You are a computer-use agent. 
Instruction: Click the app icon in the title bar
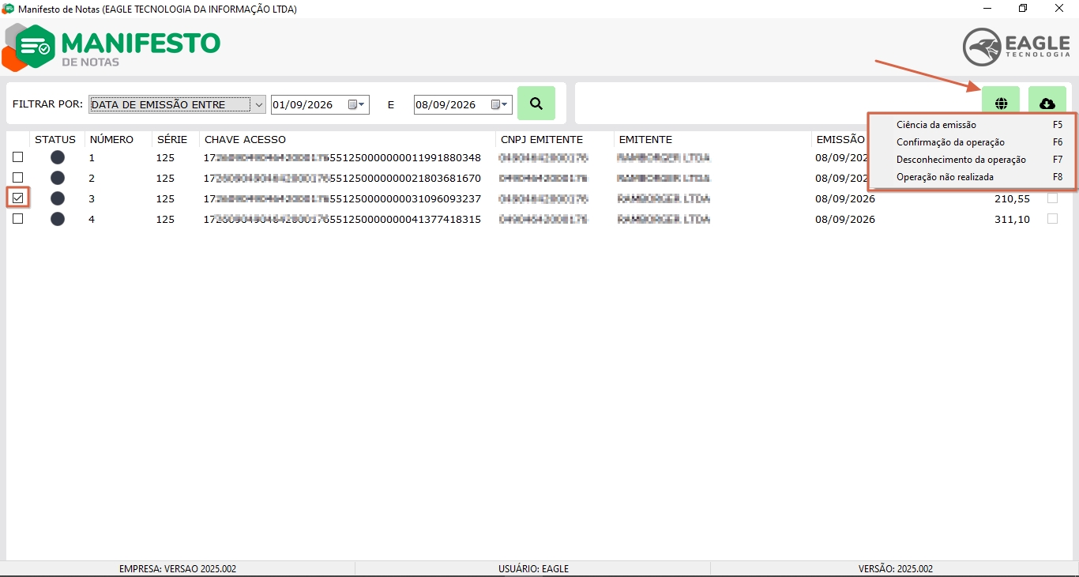(x=8, y=9)
